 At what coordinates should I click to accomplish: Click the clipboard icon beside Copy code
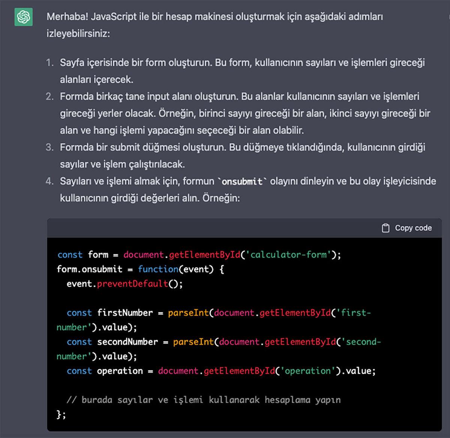click(x=385, y=227)
